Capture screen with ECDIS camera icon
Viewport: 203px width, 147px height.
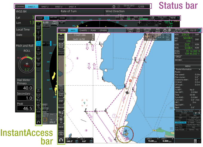[x=61, y=134]
